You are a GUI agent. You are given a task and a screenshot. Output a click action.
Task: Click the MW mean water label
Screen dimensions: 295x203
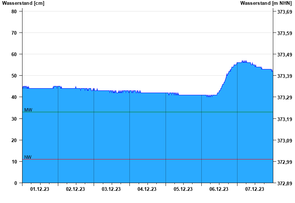pyautogui.click(x=28, y=110)
